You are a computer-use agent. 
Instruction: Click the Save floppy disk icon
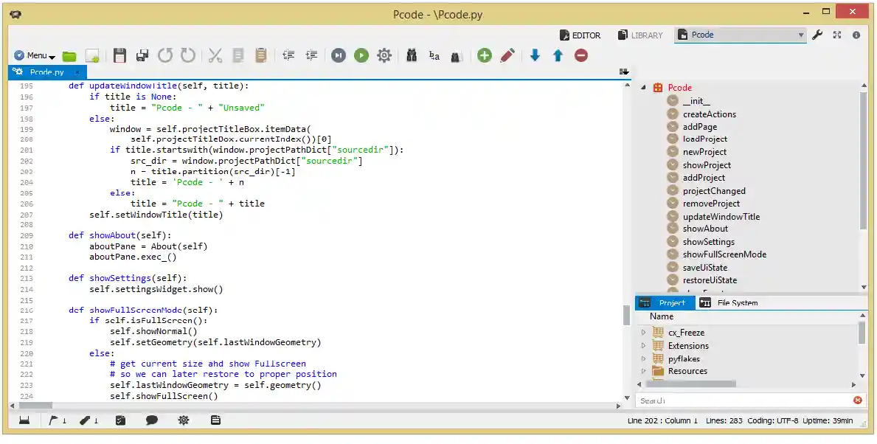tap(119, 55)
